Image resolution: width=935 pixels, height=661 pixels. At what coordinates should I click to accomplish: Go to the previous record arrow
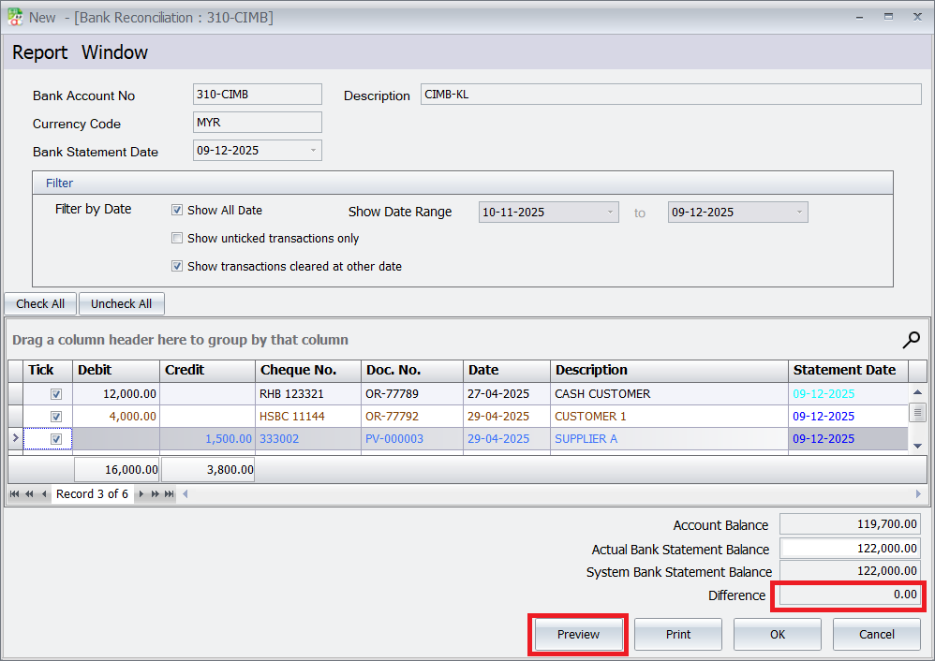tap(44, 493)
